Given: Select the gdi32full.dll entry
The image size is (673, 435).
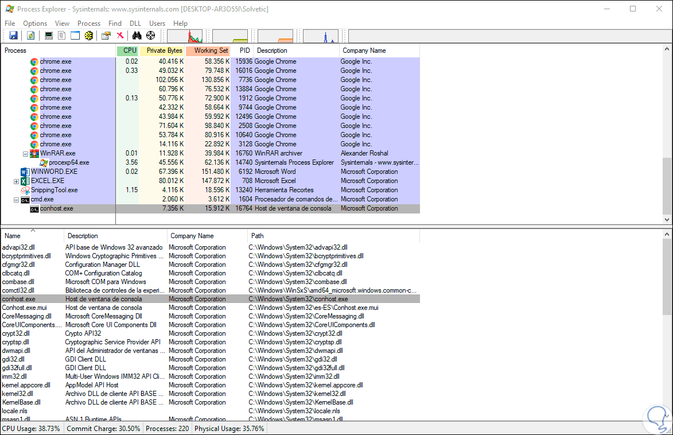Looking at the screenshot, I should click(x=17, y=368).
